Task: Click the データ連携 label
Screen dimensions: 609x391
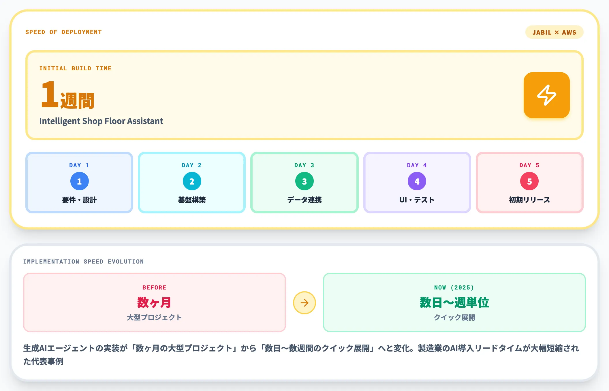Action: click(304, 200)
